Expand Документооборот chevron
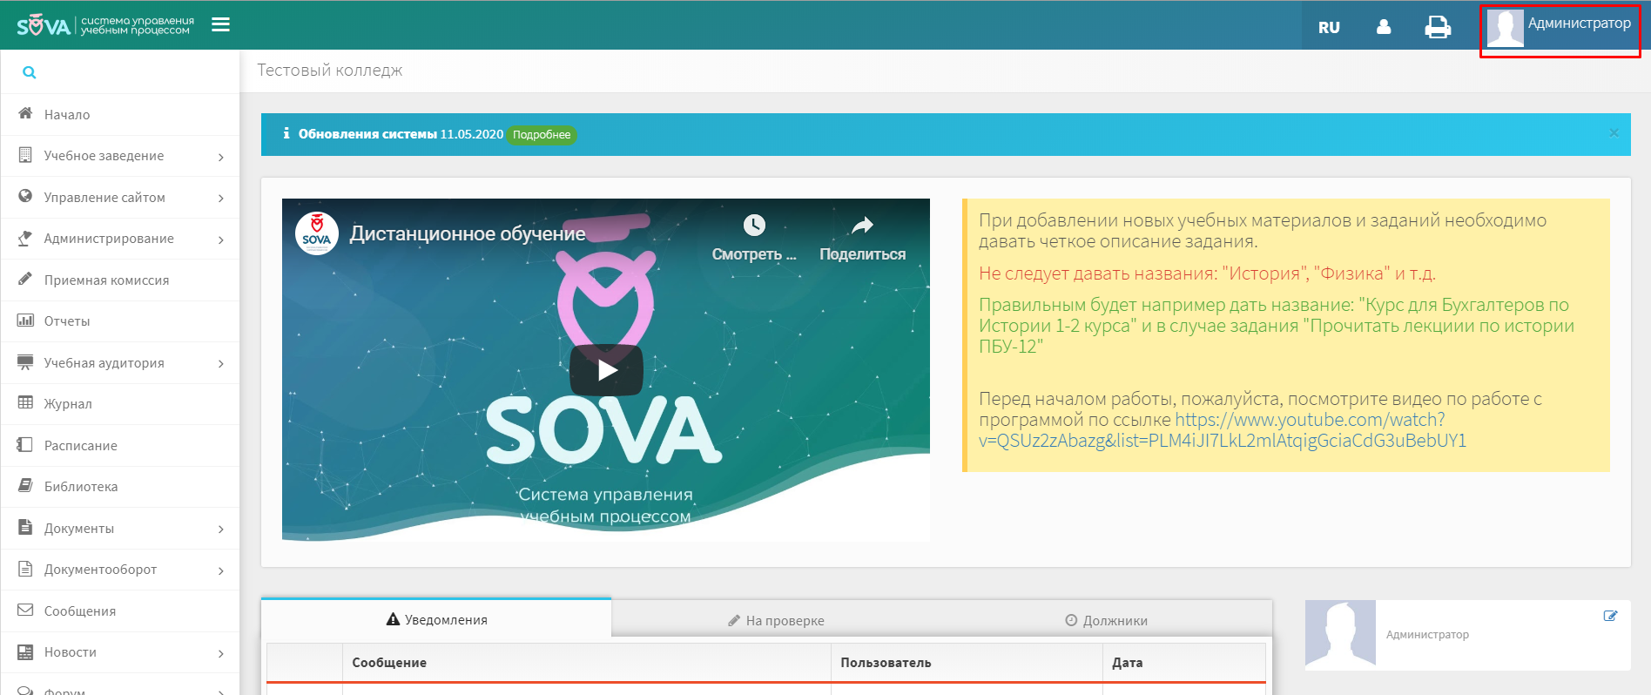The height and width of the screenshot is (695, 1651). click(x=221, y=570)
